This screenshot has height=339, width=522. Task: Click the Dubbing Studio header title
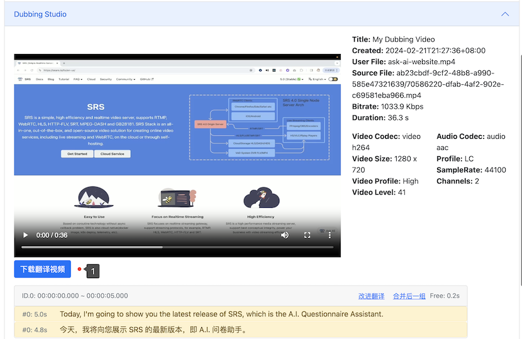pos(40,14)
